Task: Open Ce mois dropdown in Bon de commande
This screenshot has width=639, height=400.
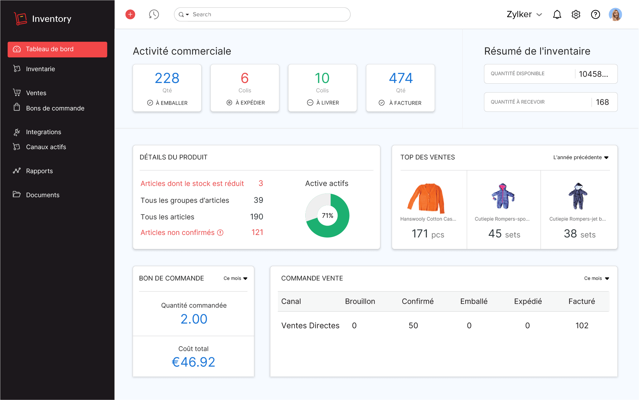Action: (235, 278)
